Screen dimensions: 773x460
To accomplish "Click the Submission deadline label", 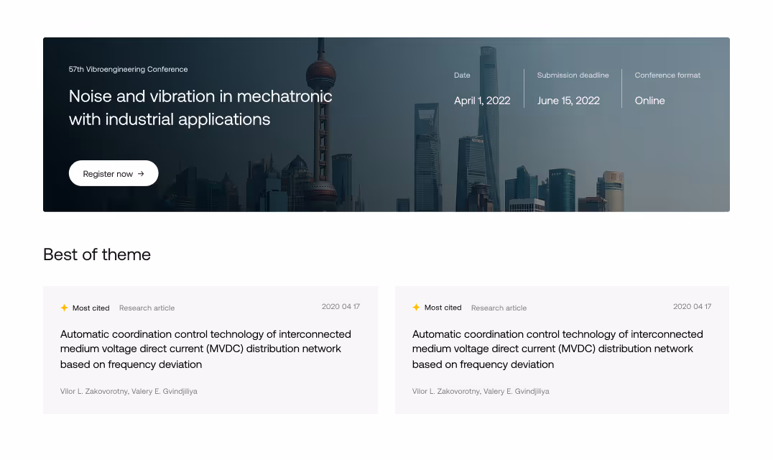I will pos(573,75).
